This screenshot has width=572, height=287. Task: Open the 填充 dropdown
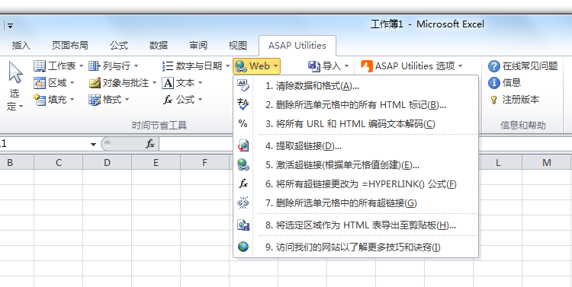(x=72, y=100)
